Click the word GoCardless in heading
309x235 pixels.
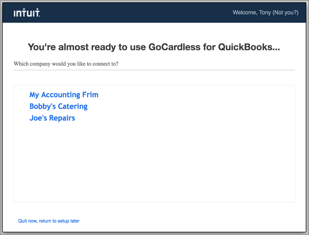174,47
